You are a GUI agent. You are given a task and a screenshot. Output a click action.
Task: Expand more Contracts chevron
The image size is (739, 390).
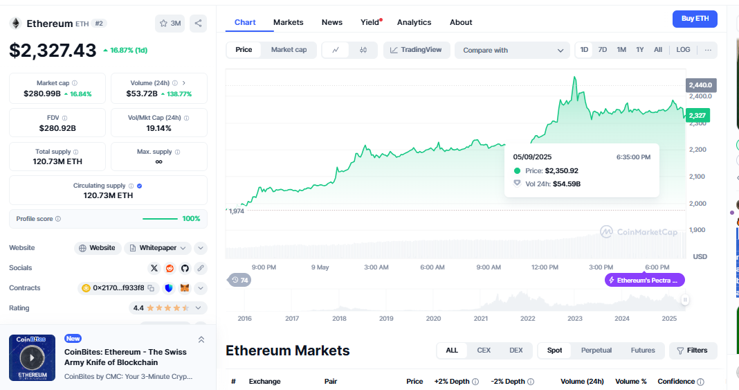[200, 288]
